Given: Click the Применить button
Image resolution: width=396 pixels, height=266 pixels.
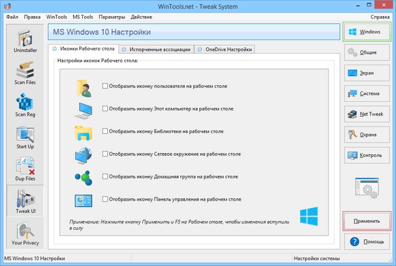Looking at the screenshot, I should click(368, 220).
